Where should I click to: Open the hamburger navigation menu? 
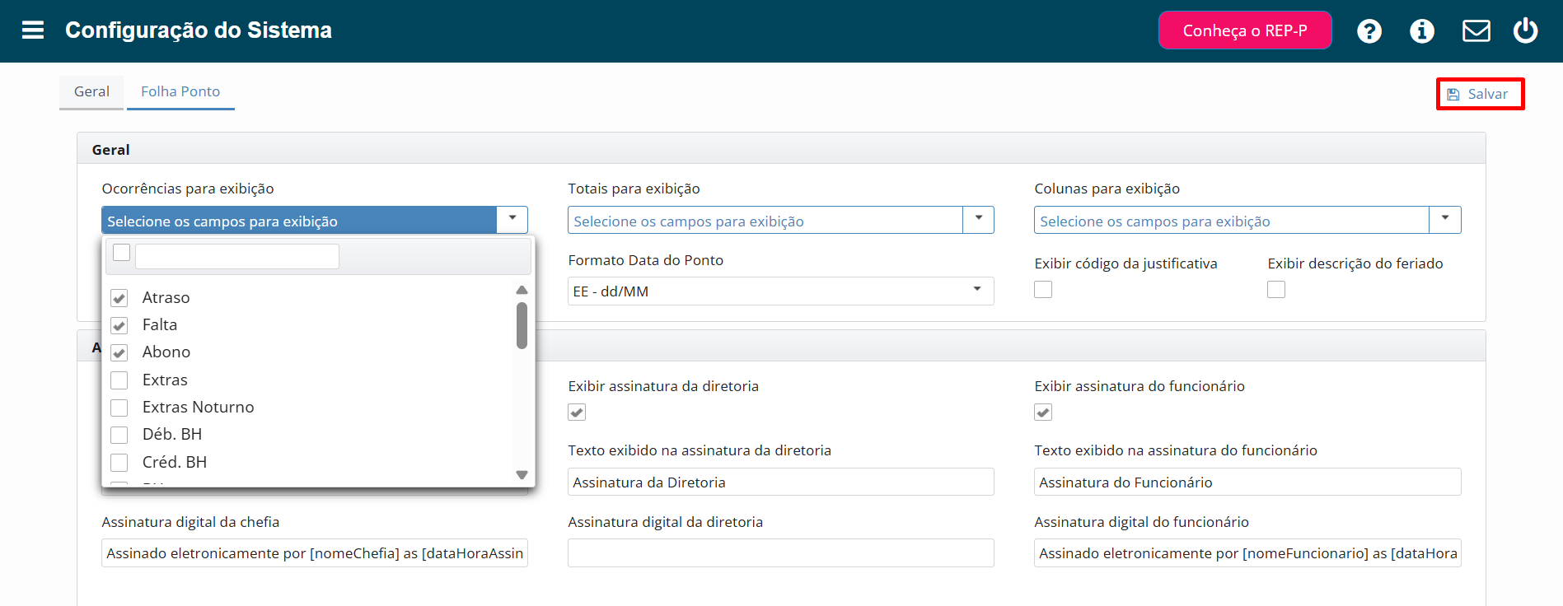[33, 30]
